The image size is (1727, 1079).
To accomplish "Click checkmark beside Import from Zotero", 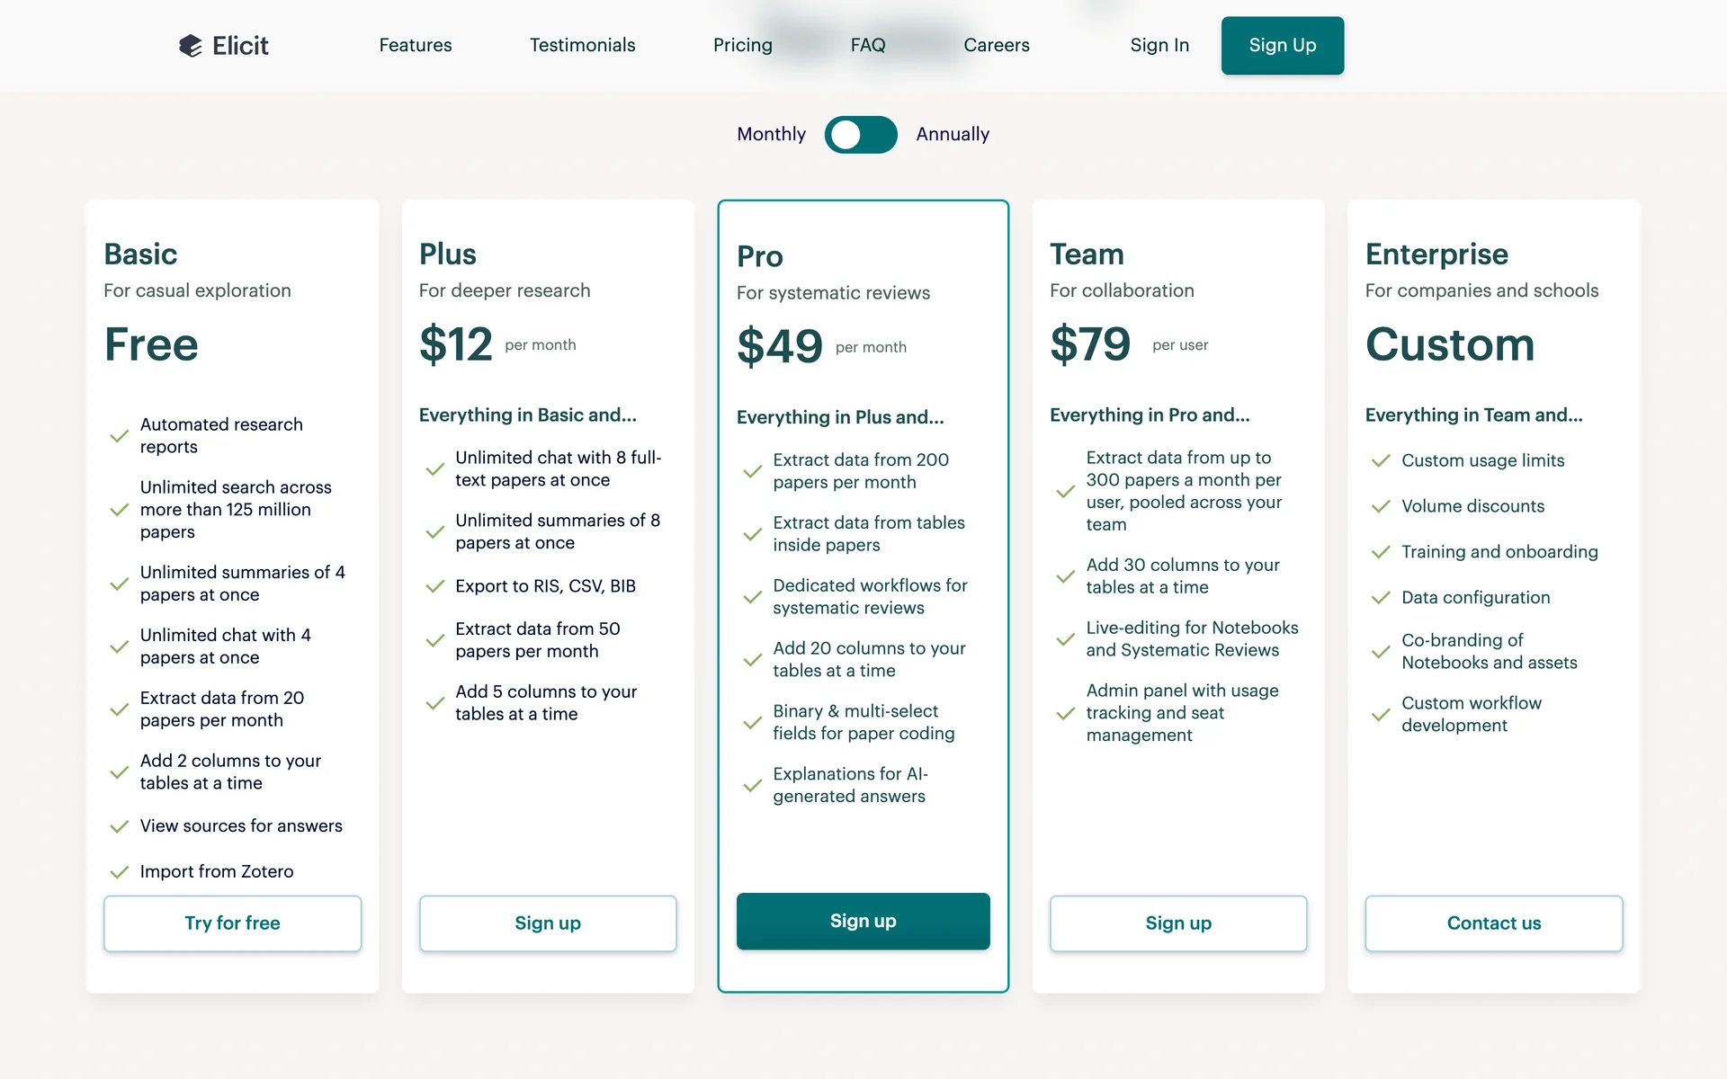I will point(119,872).
